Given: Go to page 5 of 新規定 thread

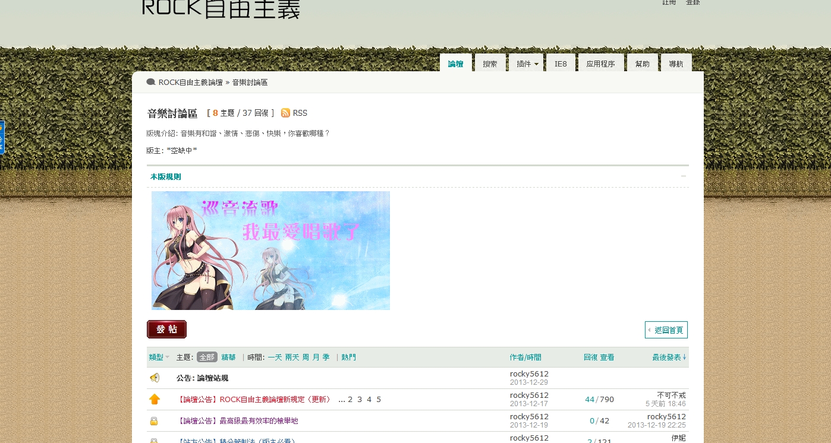Looking at the screenshot, I should [x=379, y=400].
